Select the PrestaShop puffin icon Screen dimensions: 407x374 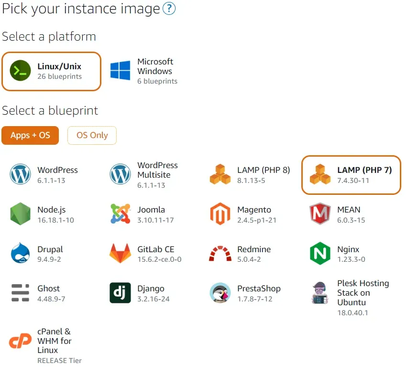coord(220,293)
